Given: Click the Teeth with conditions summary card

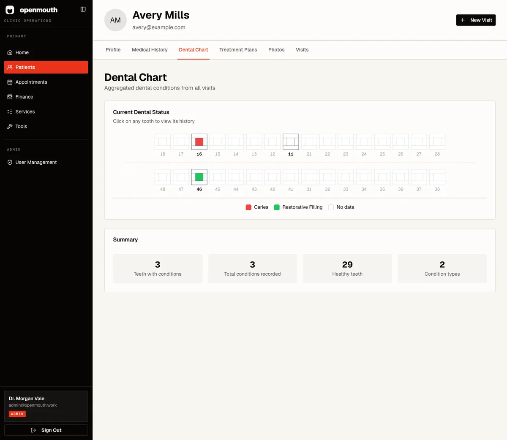Looking at the screenshot, I should [x=158, y=269].
